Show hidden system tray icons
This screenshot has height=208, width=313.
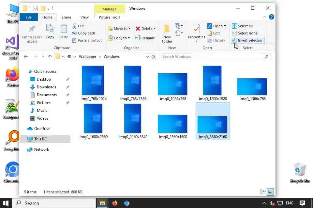[x=264, y=203]
